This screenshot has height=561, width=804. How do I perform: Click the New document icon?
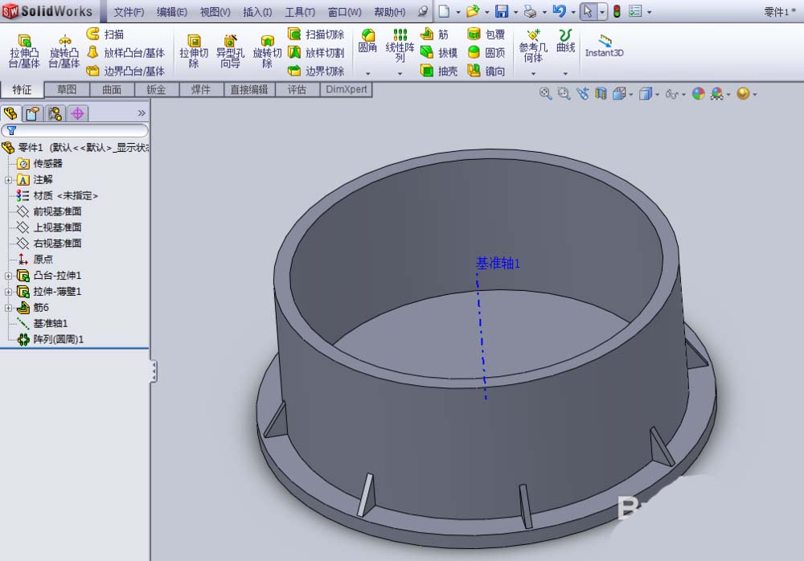pyautogui.click(x=444, y=11)
